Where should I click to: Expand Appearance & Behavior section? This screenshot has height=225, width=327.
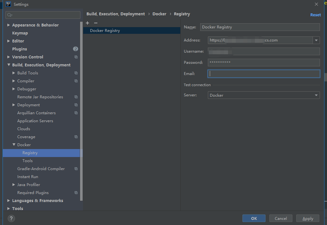(9, 25)
